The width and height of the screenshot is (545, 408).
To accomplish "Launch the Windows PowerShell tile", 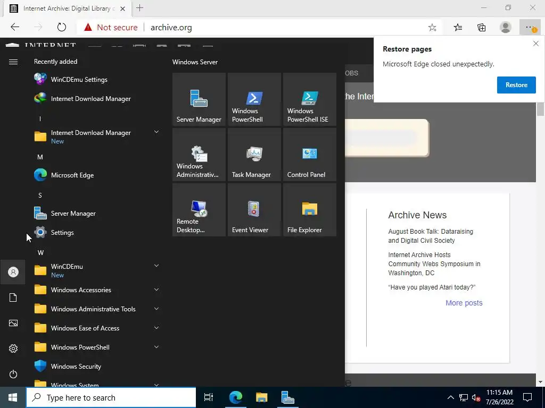I will tap(254, 99).
